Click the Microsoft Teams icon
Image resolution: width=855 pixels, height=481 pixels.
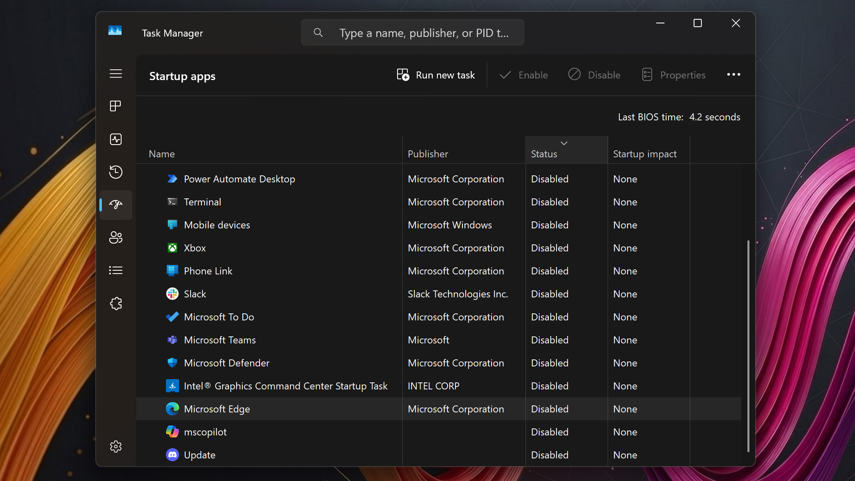pyautogui.click(x=172, y=340)
